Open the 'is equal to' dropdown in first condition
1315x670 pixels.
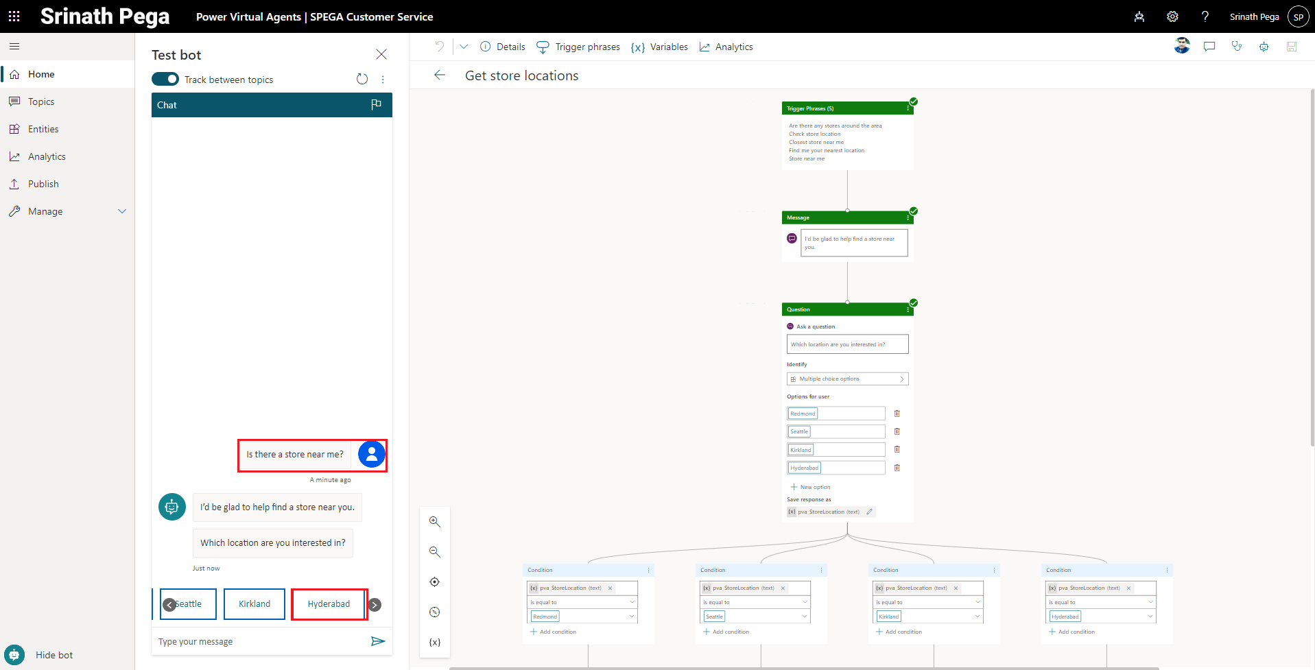pos(582,602)
